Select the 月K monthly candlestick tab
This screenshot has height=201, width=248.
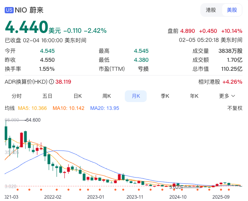click(x=136, y=96)
